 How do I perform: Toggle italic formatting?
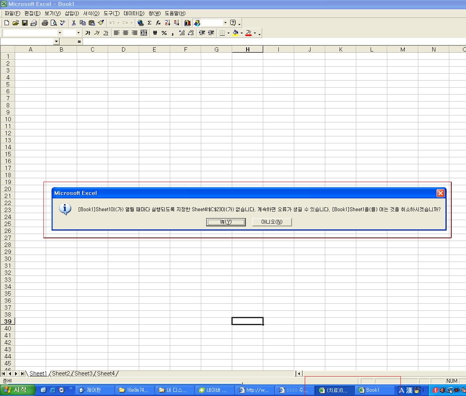(x=97, y=33)
